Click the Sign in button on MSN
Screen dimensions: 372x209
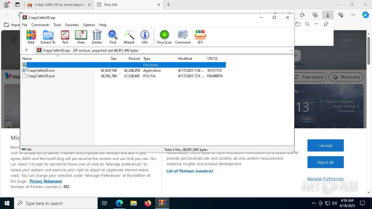[348, 40]
